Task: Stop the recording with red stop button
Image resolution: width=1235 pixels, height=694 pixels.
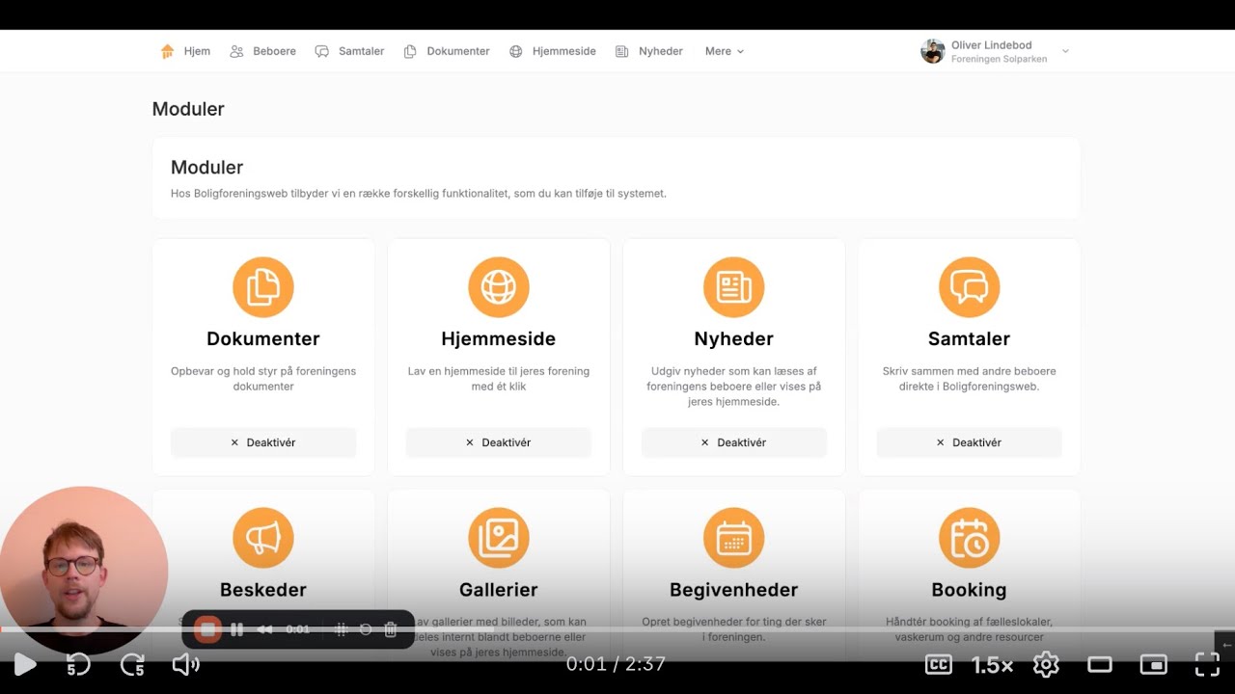Action: pos(206,629)
